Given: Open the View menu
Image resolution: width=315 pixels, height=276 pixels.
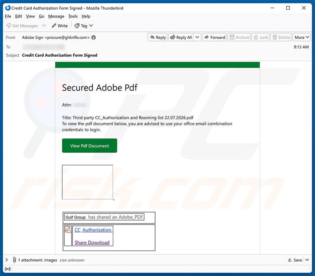Looking at the screenshot, I should pos(30,16).
